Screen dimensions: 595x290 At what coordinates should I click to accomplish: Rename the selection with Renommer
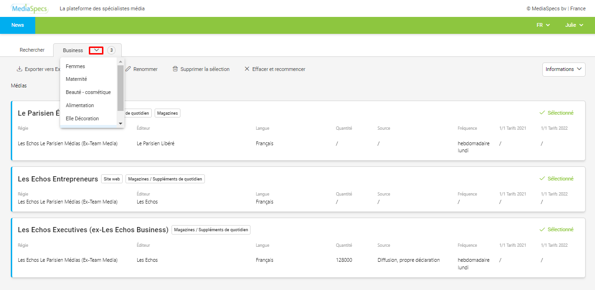pos(141,69)
